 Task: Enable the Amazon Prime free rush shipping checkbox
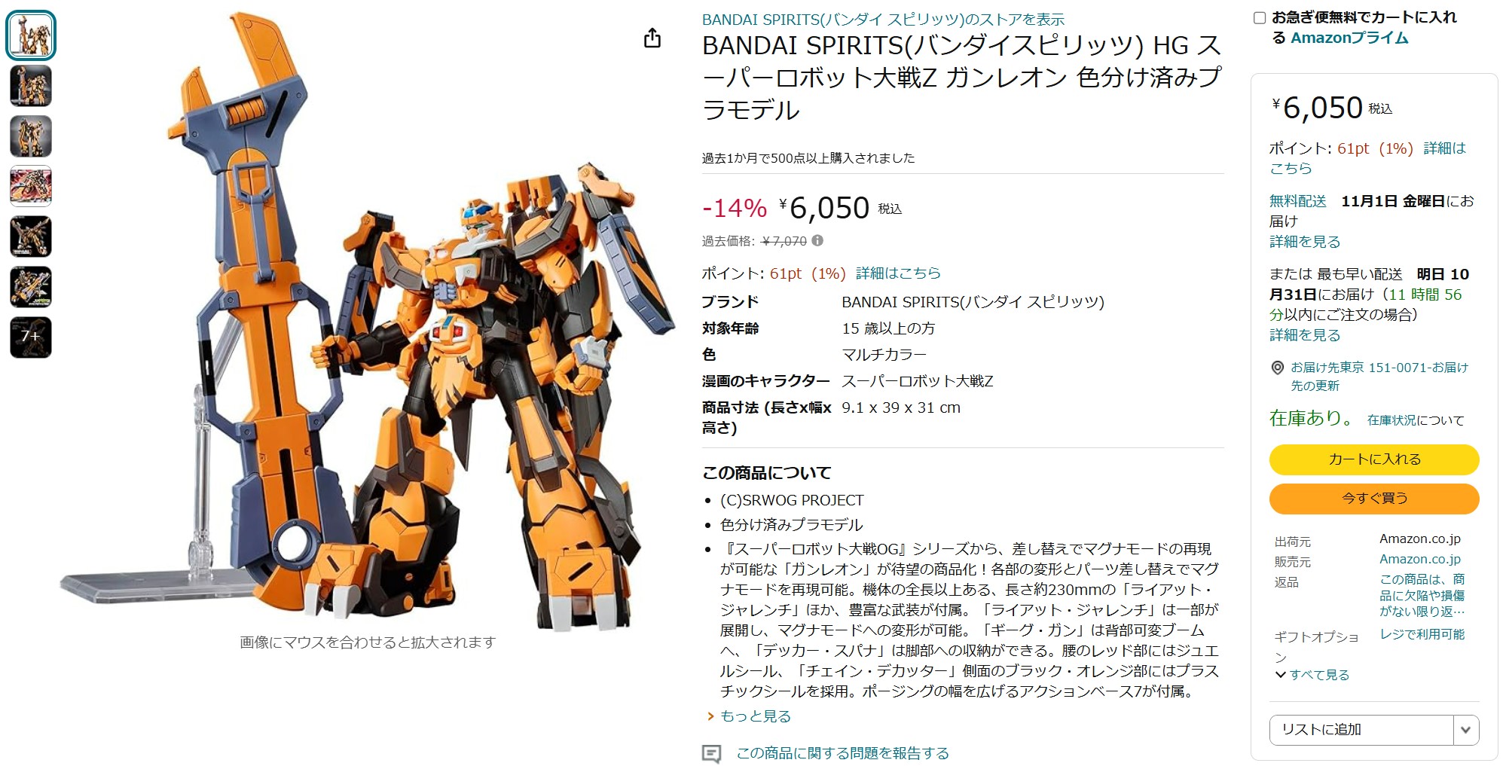[x=1260, y=17]
